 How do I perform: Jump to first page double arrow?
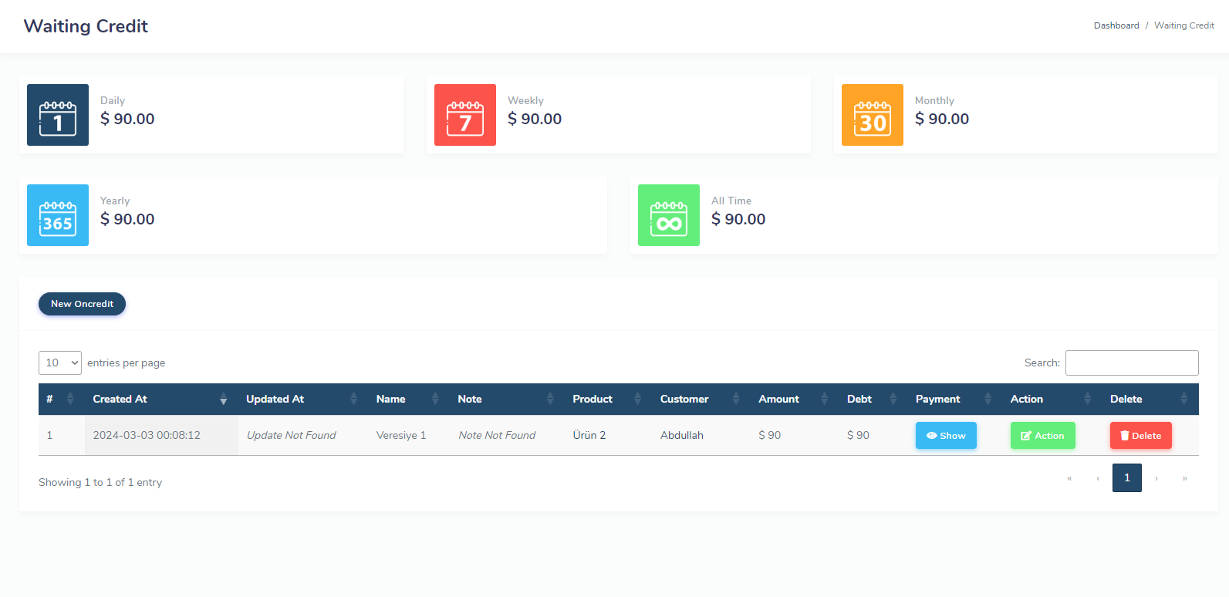click(1069, 478)
